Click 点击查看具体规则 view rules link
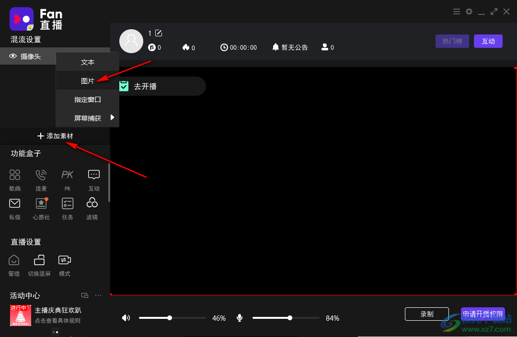The height and width of the screenshot is (337, 517). (x=57, y=321)
